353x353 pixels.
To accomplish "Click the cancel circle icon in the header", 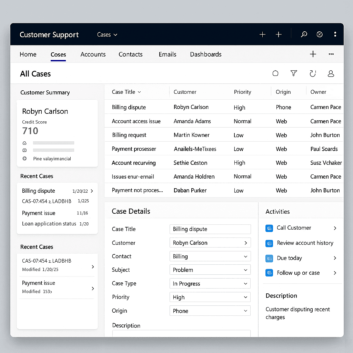I will coord(319,34).
